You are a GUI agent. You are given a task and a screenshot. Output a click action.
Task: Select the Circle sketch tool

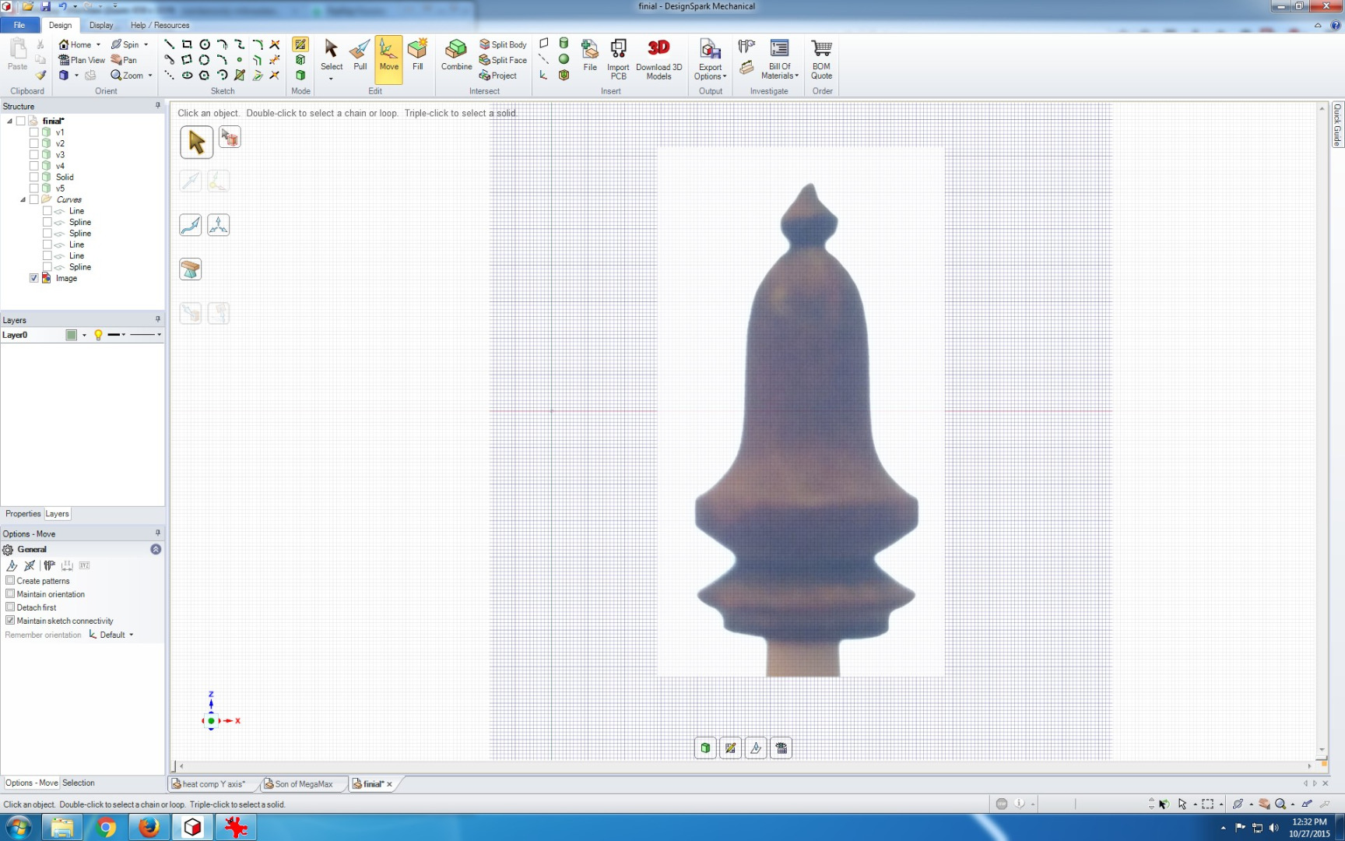[205, 44]
